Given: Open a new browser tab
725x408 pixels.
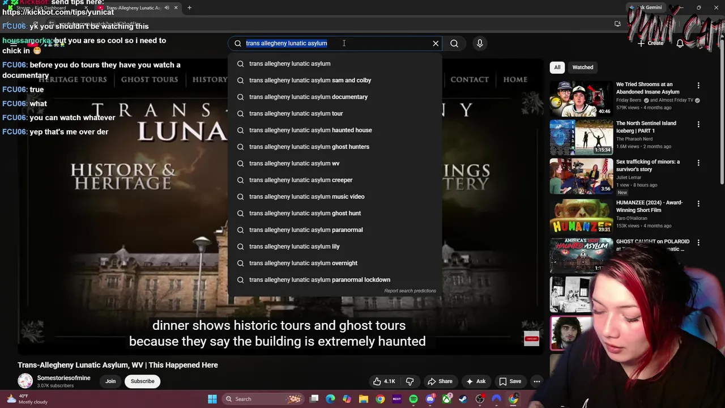Looking at the screenshot, I should pyautogui.click(x=189, y=7).
